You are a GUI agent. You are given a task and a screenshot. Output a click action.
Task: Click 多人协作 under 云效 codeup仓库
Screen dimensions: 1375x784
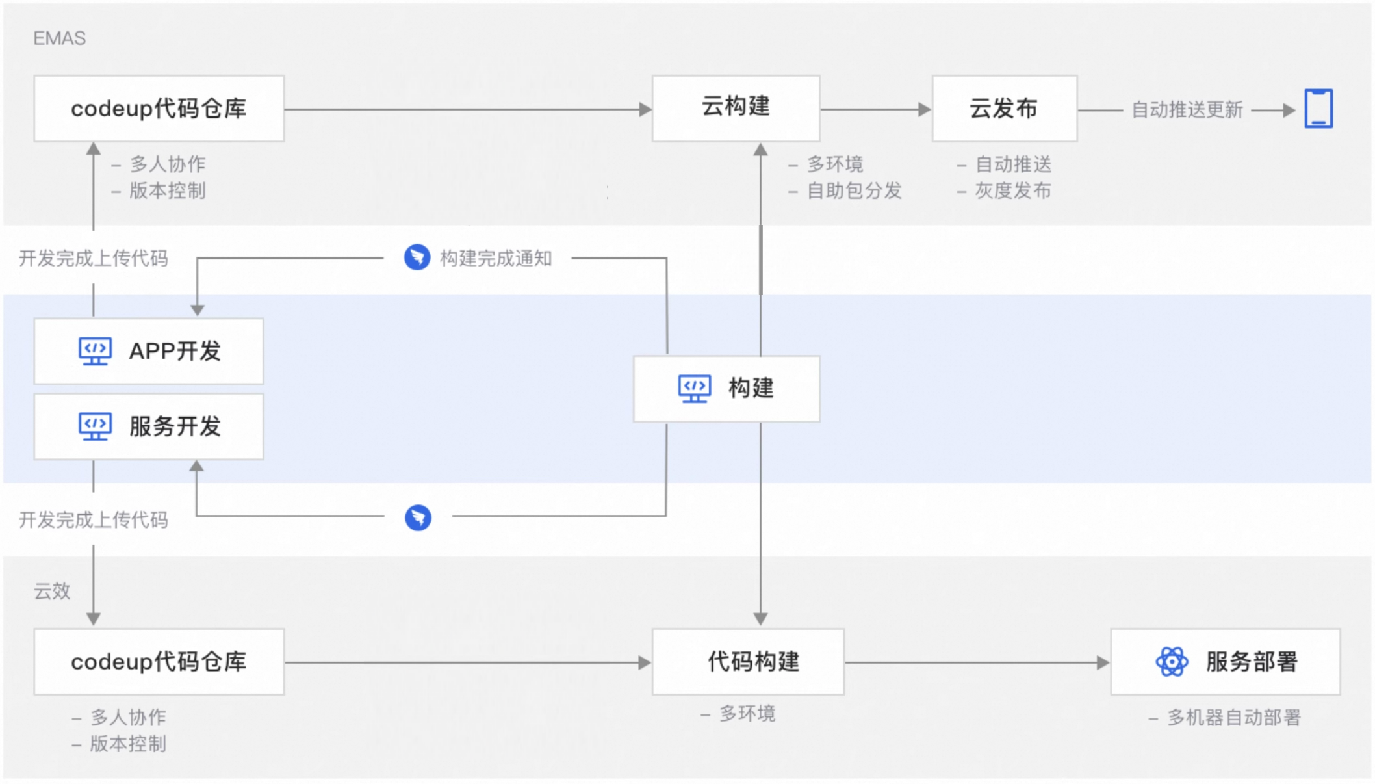pyautogui.click(x=128, y=717)
